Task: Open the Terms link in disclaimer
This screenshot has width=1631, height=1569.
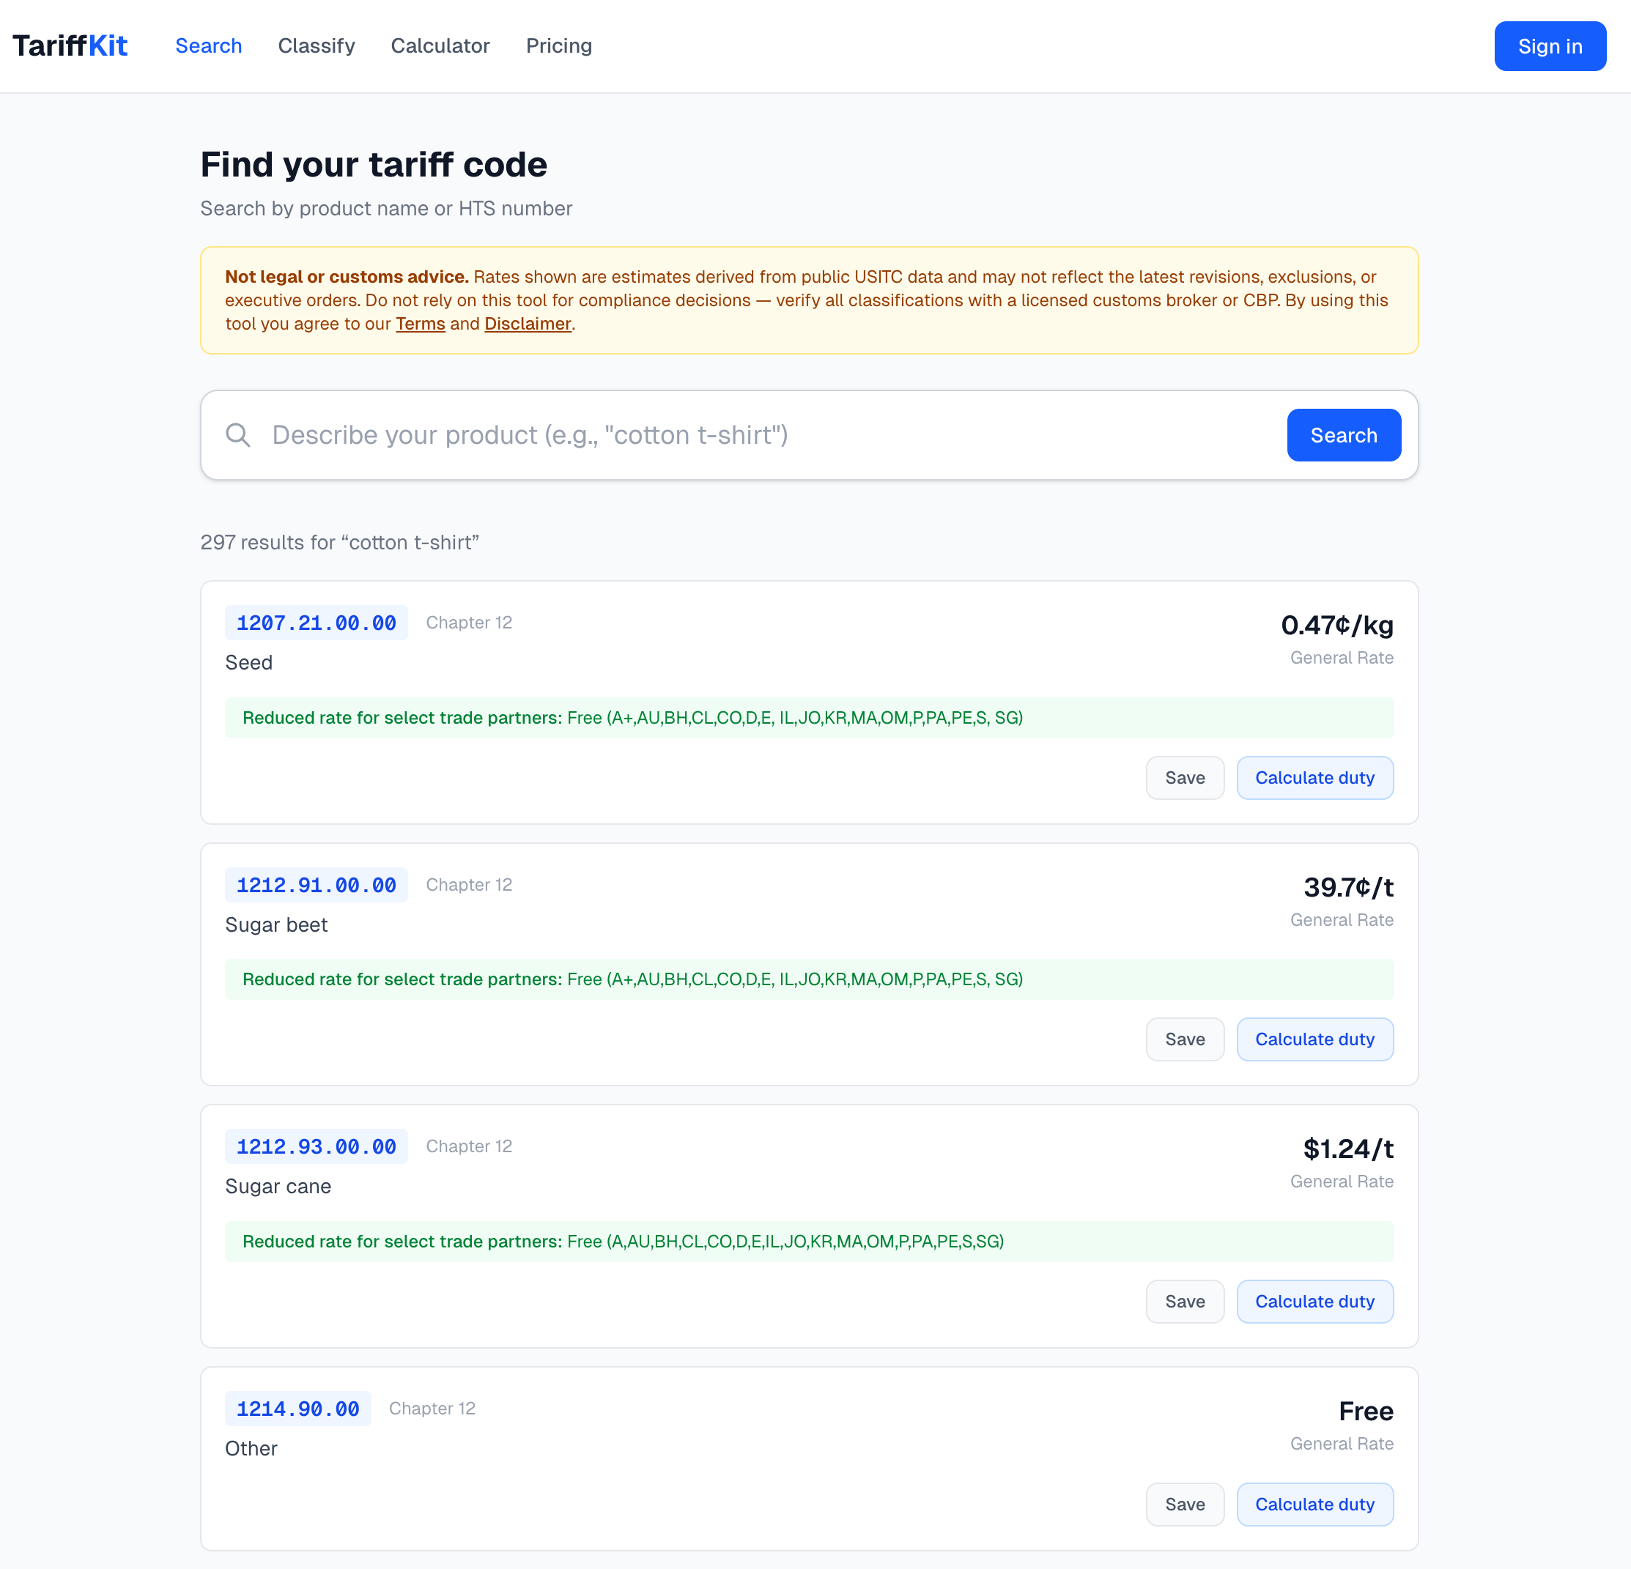Action: 421,324
